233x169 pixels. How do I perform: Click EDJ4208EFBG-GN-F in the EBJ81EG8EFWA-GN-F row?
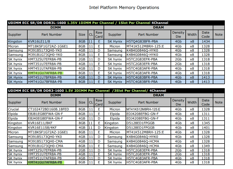point(142,114)
